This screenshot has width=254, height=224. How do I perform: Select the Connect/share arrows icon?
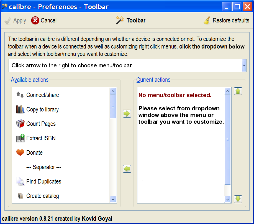pos(20,95)
